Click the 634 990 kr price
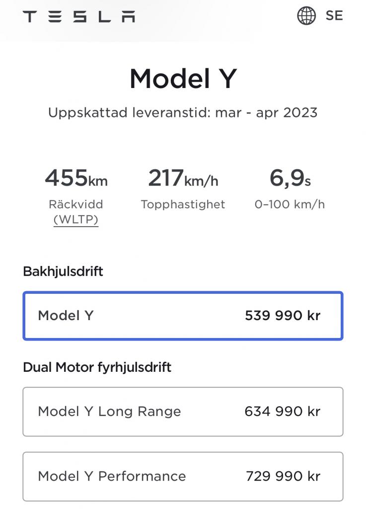 (283, 412)
